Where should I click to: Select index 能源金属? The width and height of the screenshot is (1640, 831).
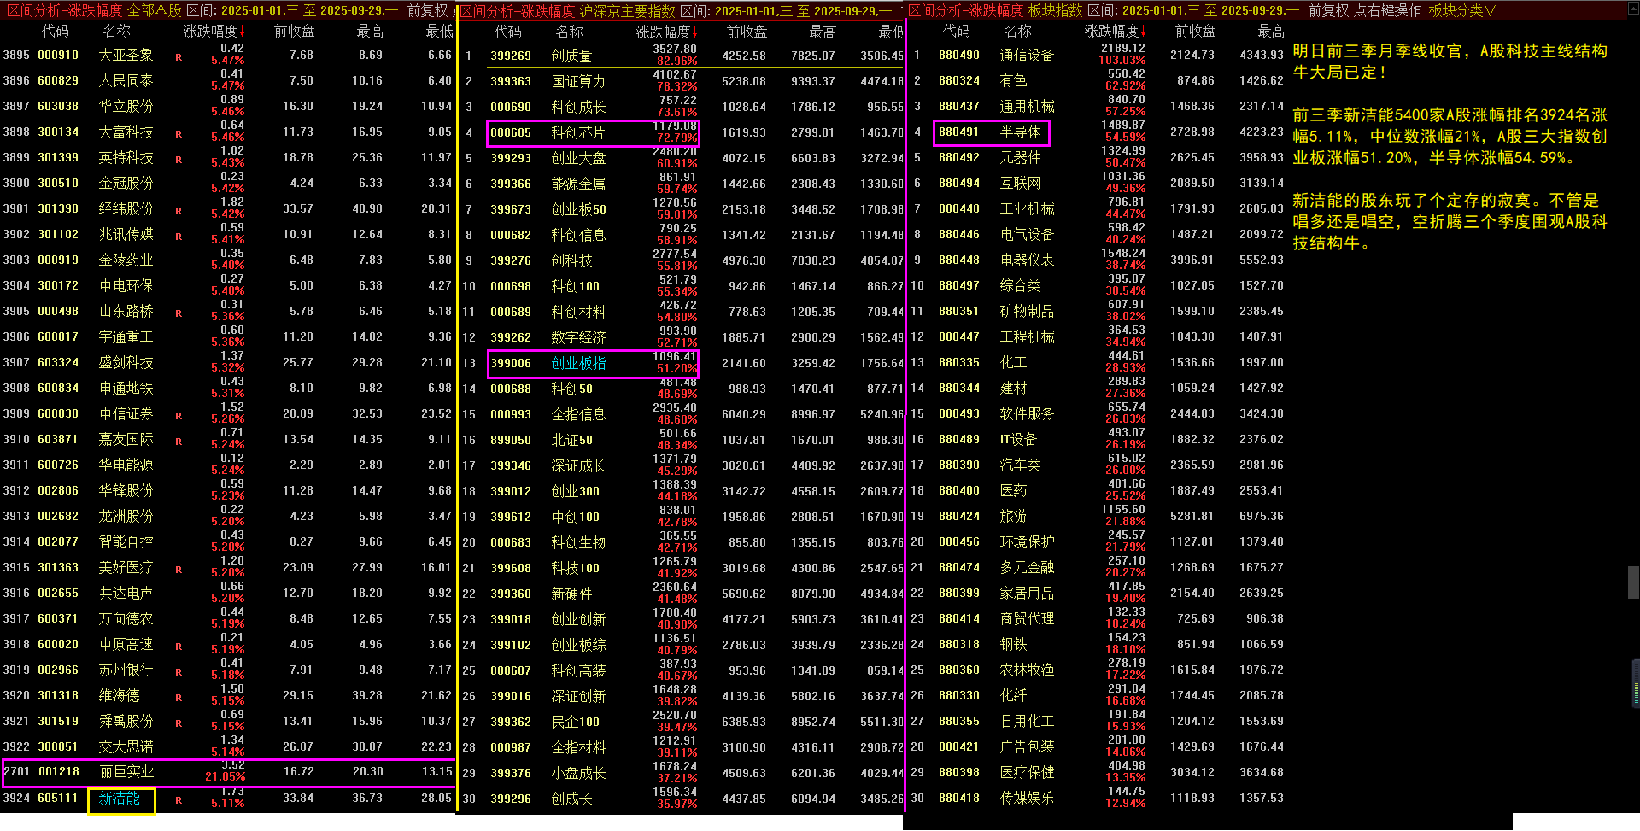click(x=578, y=184)
